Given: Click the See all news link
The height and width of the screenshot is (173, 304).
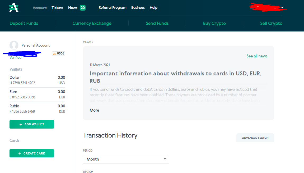Looking at the screenshot, I should pyautogui.click(x=257, y=56).
